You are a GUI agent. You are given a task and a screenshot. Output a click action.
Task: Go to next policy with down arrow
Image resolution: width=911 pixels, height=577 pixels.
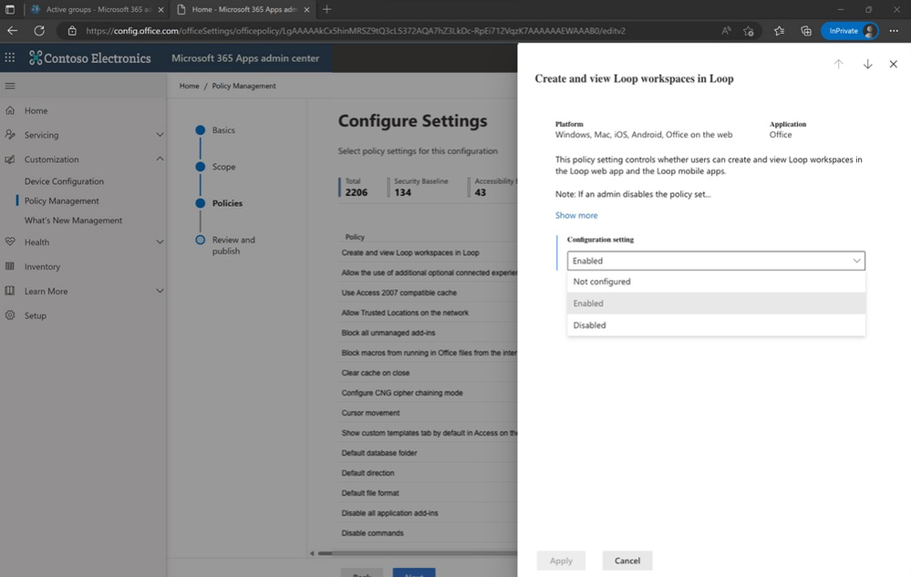(x=867, y=64)
